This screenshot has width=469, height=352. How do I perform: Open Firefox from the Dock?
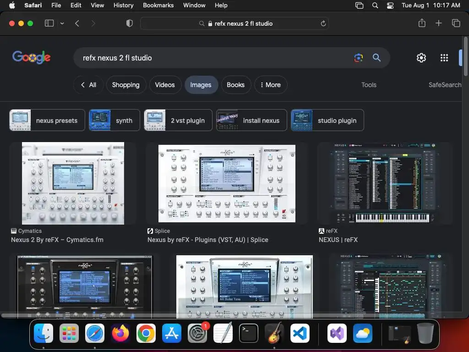click(x=120, y=333)
